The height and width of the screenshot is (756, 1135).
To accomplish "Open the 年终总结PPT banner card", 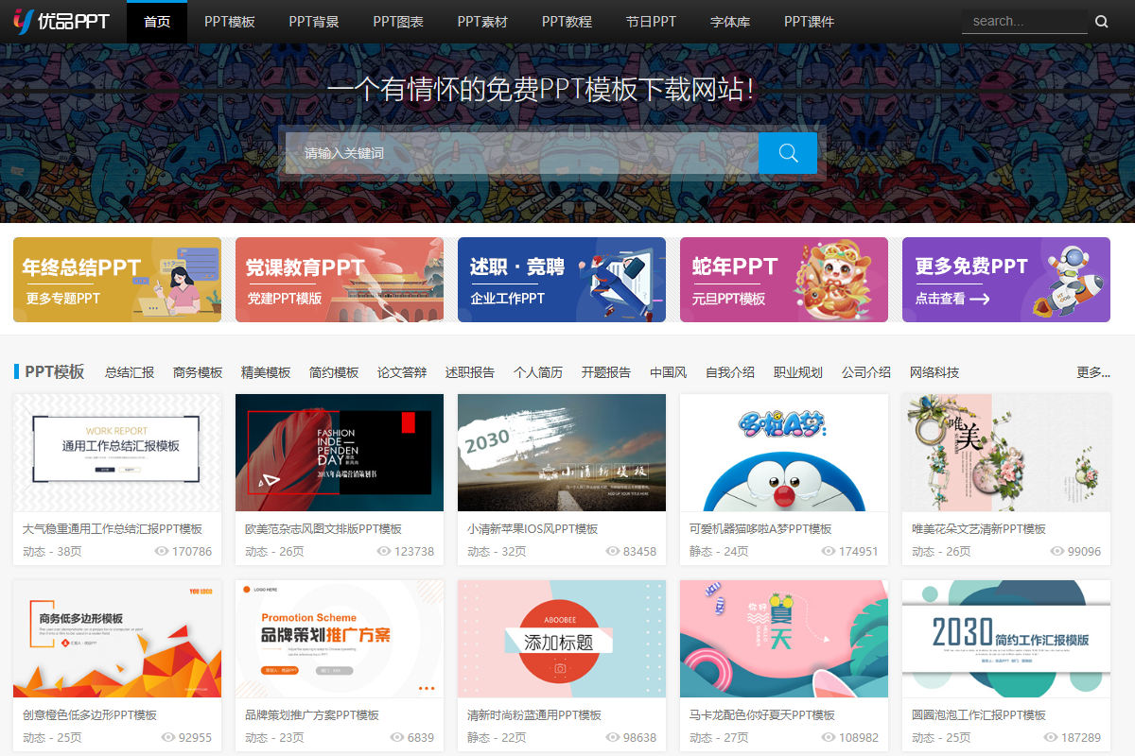I will [117, 280].
